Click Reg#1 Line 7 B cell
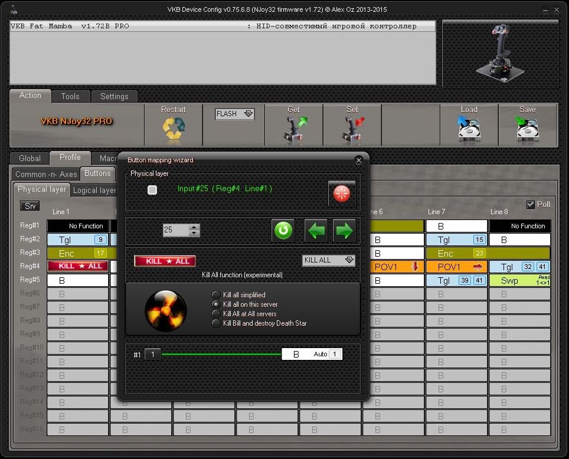This screenshot has height=459, width=569. [456, 226]
